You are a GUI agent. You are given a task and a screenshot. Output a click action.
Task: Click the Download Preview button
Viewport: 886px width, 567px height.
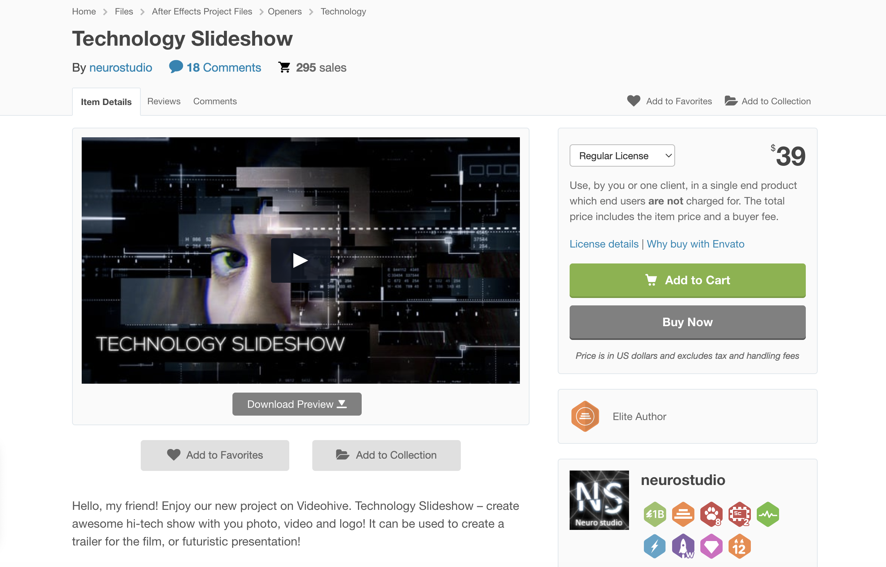pyautogui.click(x=297, y=404)
